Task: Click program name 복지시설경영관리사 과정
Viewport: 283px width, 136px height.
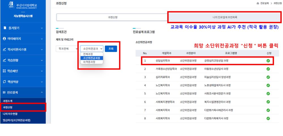Action: [x=217, y=102]
